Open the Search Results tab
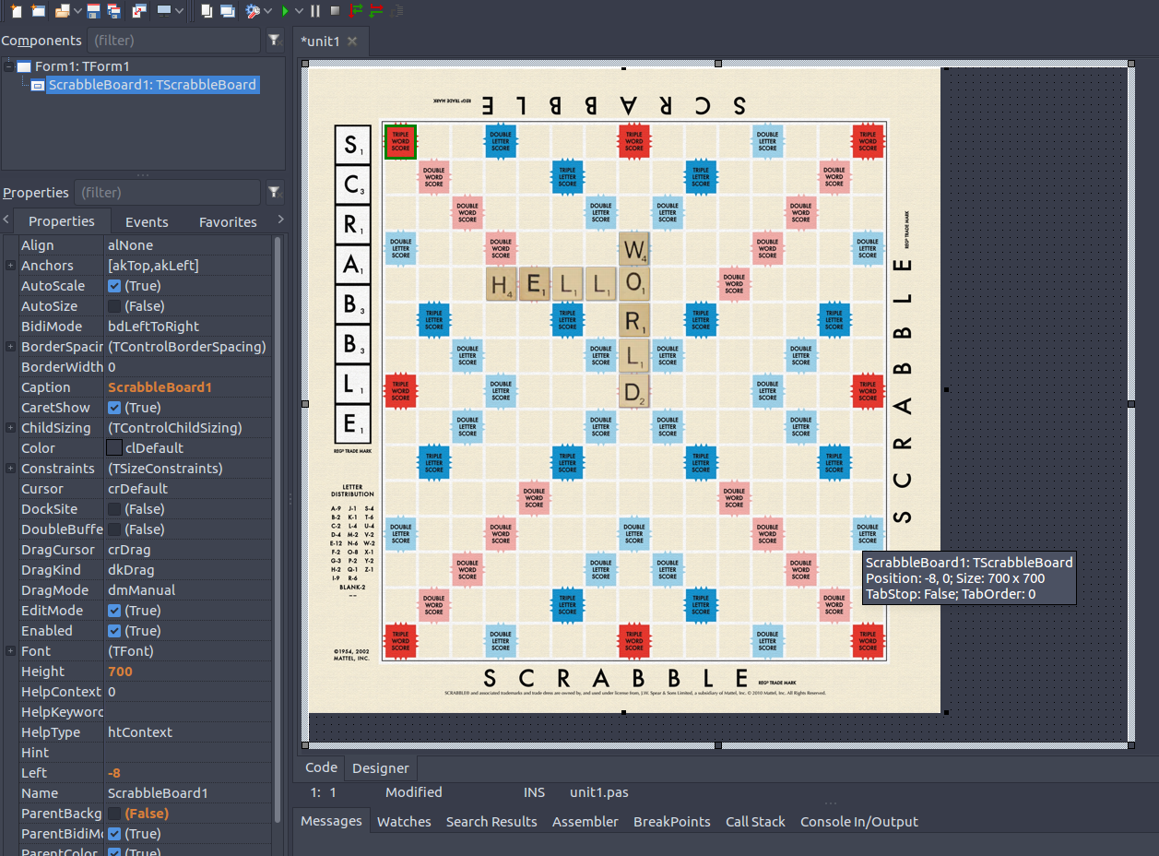The width and height of the screenshot is (1159, 856). click(491, 822)
